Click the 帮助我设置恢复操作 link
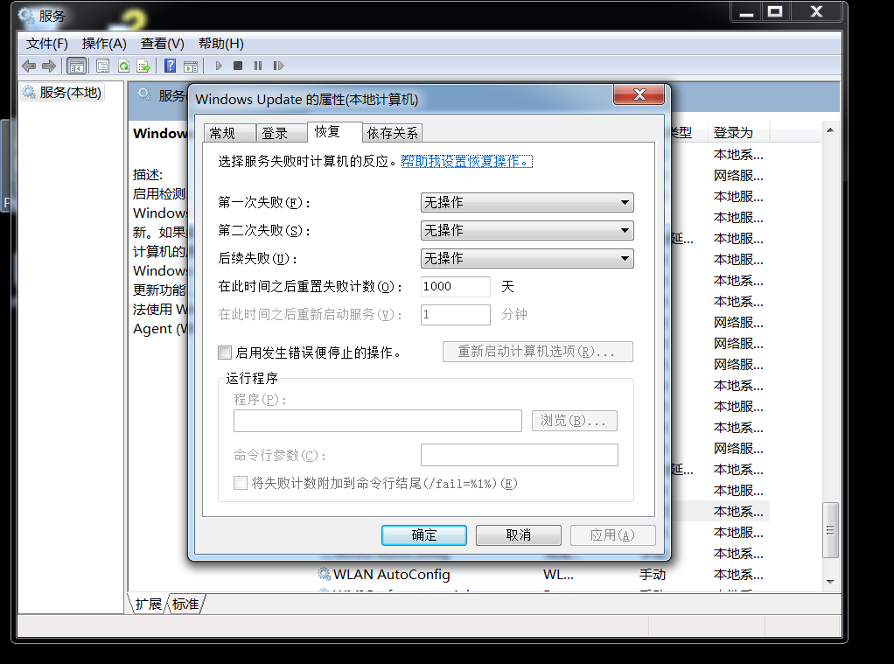Image resolution: width=894 pixels, height=664 pixels. coord(466,162)
